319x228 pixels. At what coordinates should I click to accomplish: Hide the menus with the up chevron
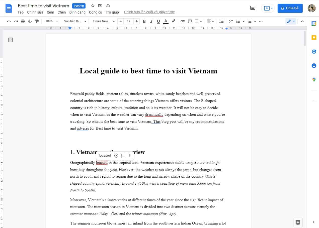click(x=302, y=21)
